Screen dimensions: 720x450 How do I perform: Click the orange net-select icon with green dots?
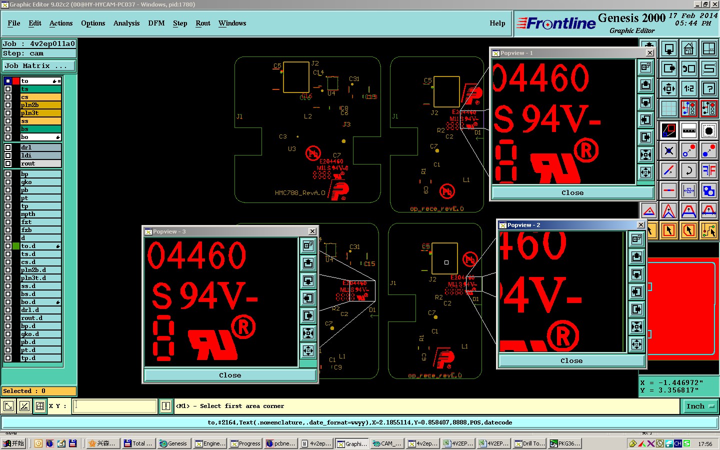[709, 230]
